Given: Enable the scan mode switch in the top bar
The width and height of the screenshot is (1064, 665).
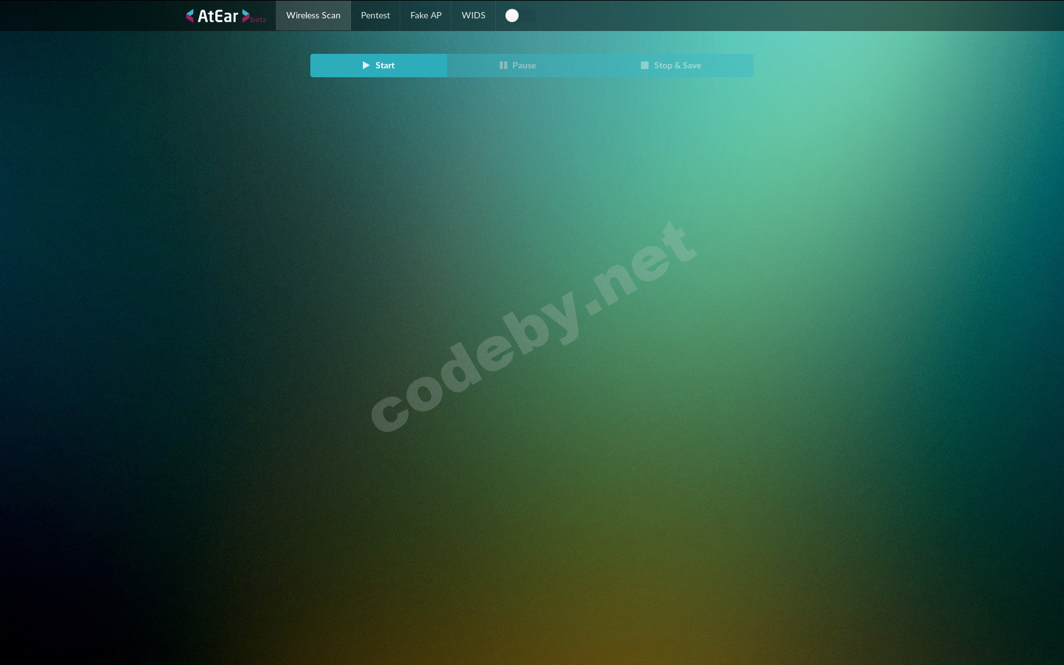Looking at the screenshot, I should tap(518, 15).
